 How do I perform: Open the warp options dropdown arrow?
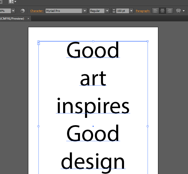184,11
